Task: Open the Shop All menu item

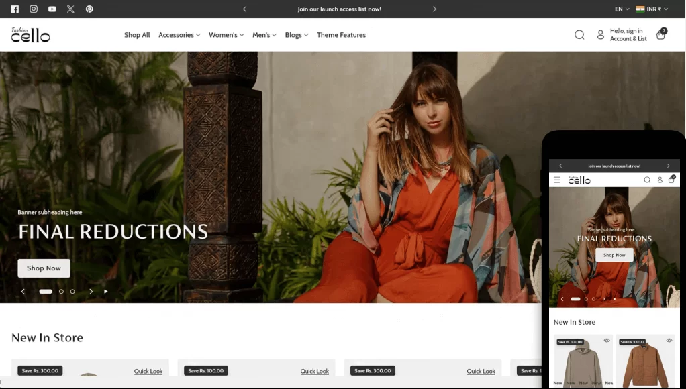Action: [x=137, y=35]
